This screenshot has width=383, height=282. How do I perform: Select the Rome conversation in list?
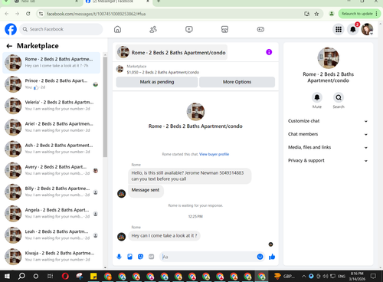[x=51, y=63]
